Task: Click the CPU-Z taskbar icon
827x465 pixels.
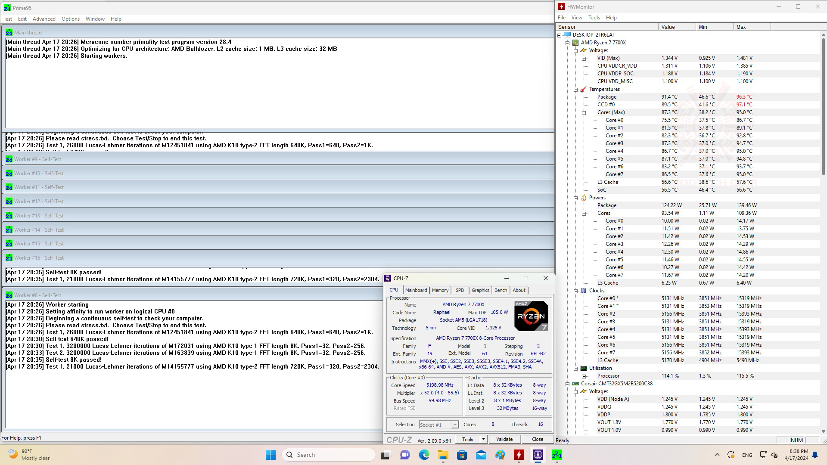Action: [x=538, y=455]
